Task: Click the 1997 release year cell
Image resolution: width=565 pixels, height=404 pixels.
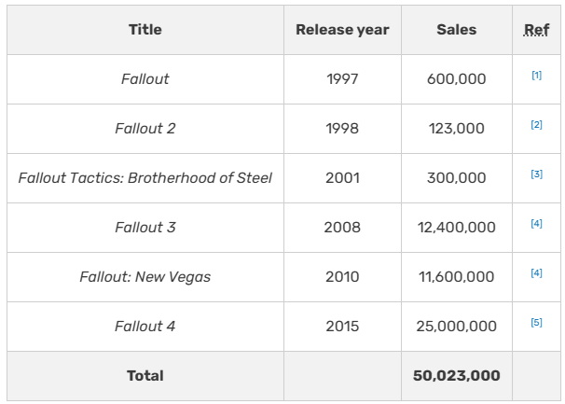Action: point(342,79)
